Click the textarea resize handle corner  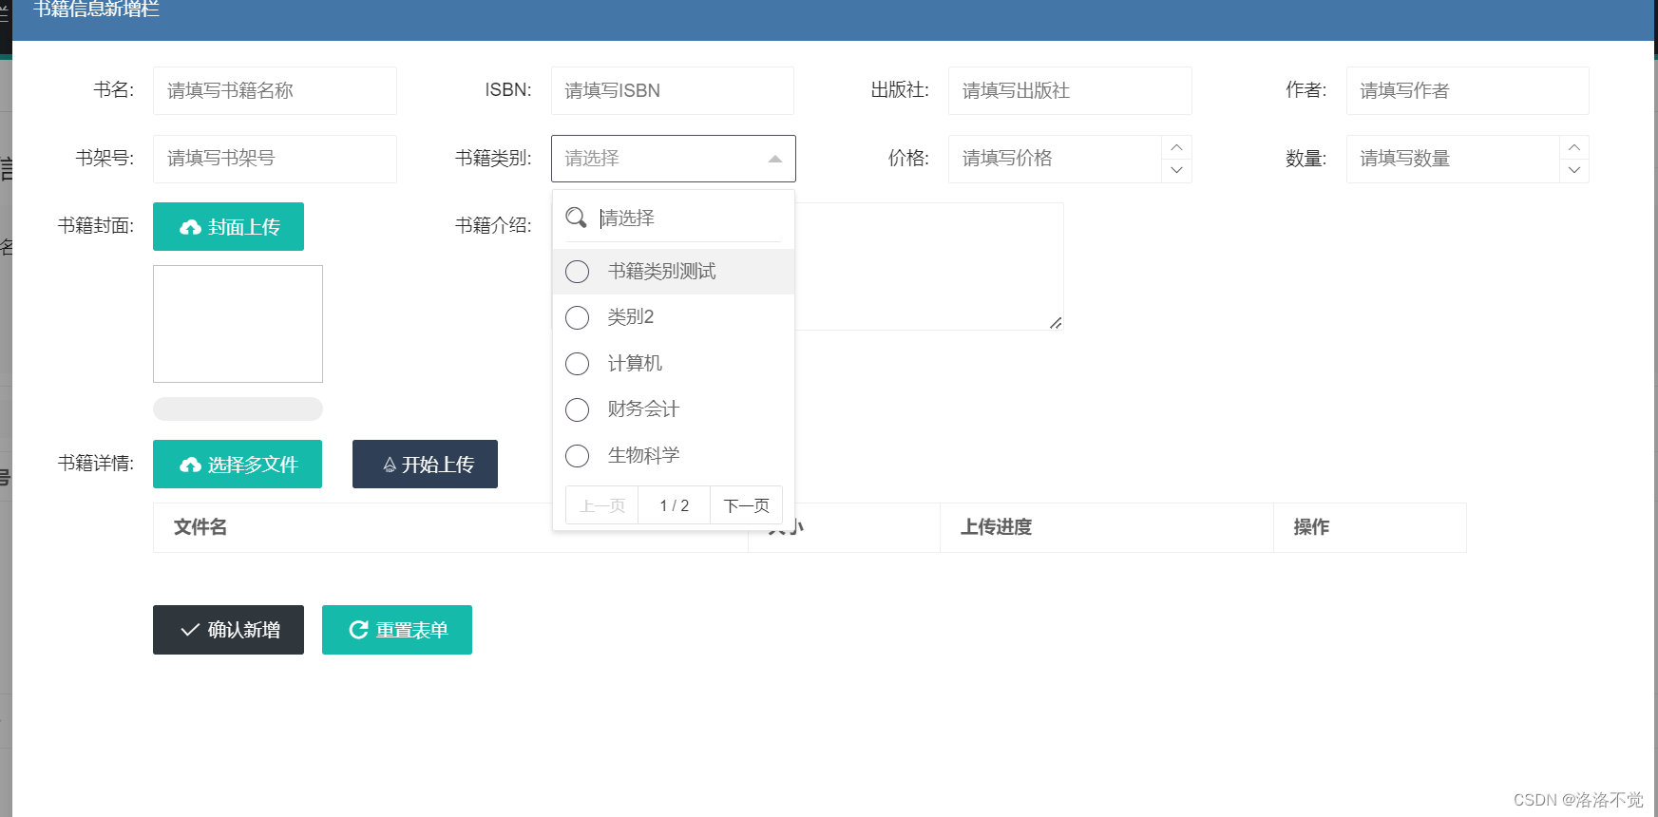[1056, 323]
